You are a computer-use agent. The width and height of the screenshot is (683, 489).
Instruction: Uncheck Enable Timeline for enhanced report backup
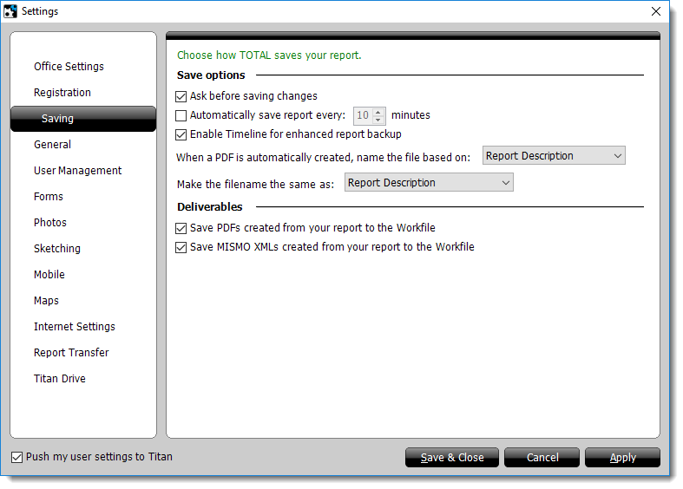[181, 134]
